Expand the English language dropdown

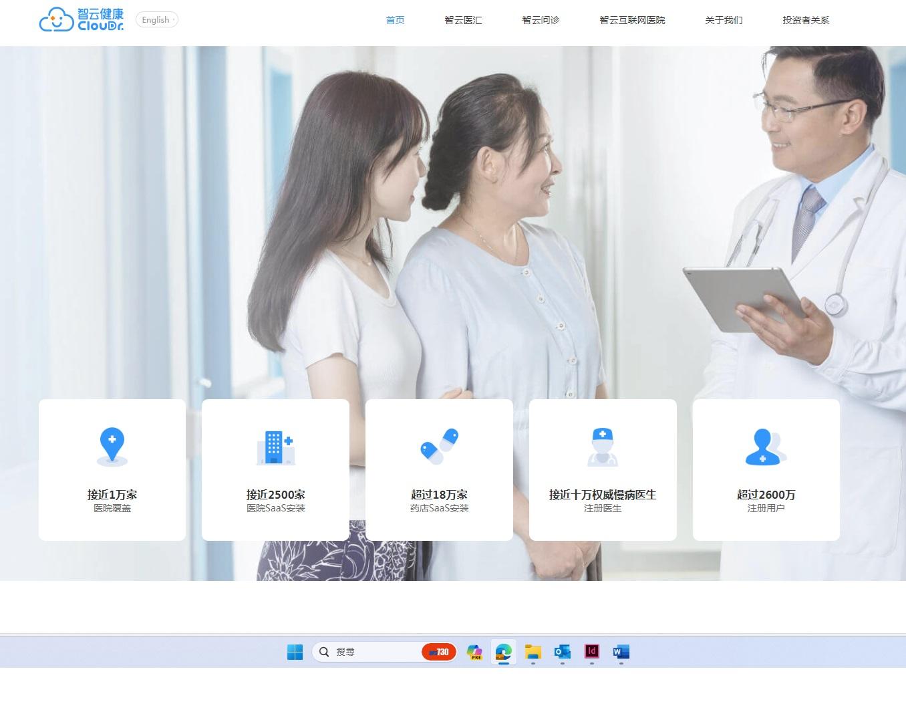click(x=157, y=20)
